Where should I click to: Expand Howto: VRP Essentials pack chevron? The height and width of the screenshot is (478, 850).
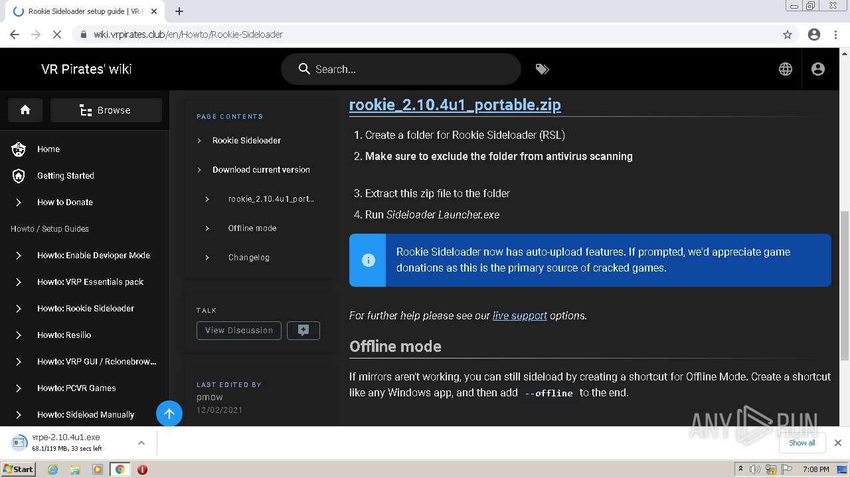point(19,282)
